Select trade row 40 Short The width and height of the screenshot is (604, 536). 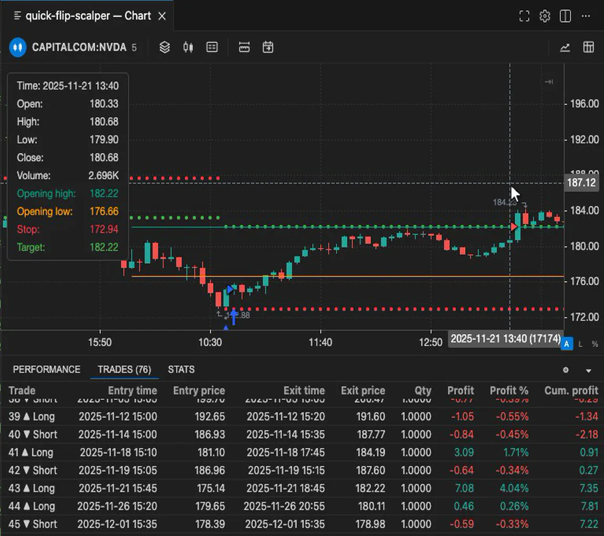pyautogui.click(x=302, y=434)
